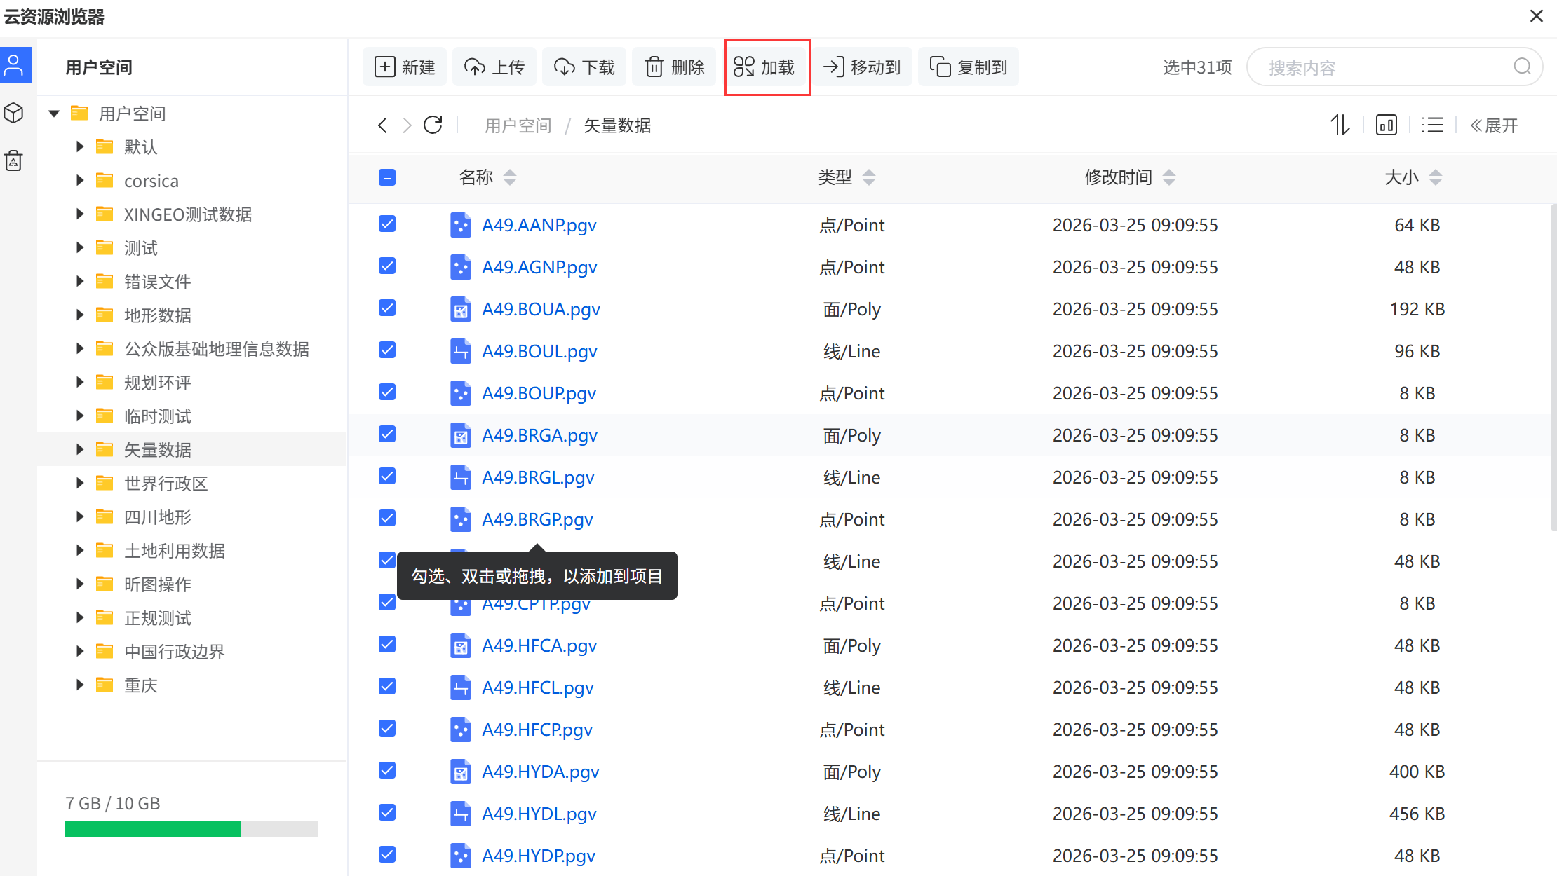Select the 错误文件 folder in tree

coord(158,282)
